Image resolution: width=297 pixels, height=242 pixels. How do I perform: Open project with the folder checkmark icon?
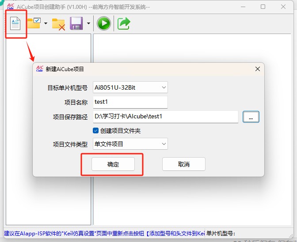click(34, 23)
